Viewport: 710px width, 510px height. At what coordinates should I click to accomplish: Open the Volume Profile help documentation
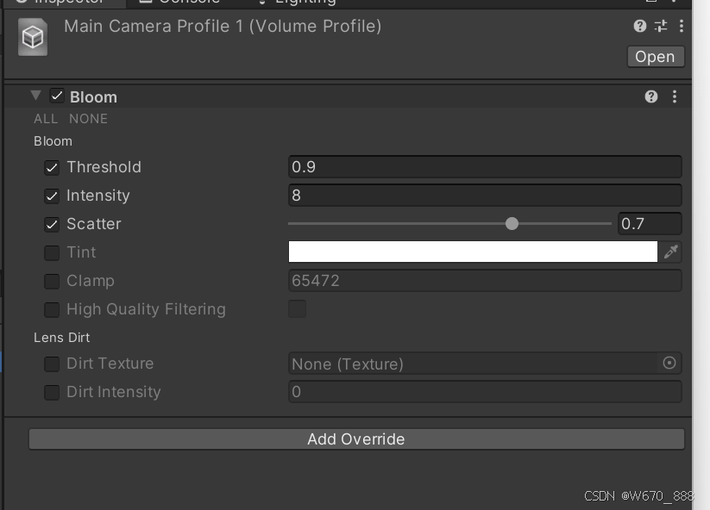click(x=638, y=26)
